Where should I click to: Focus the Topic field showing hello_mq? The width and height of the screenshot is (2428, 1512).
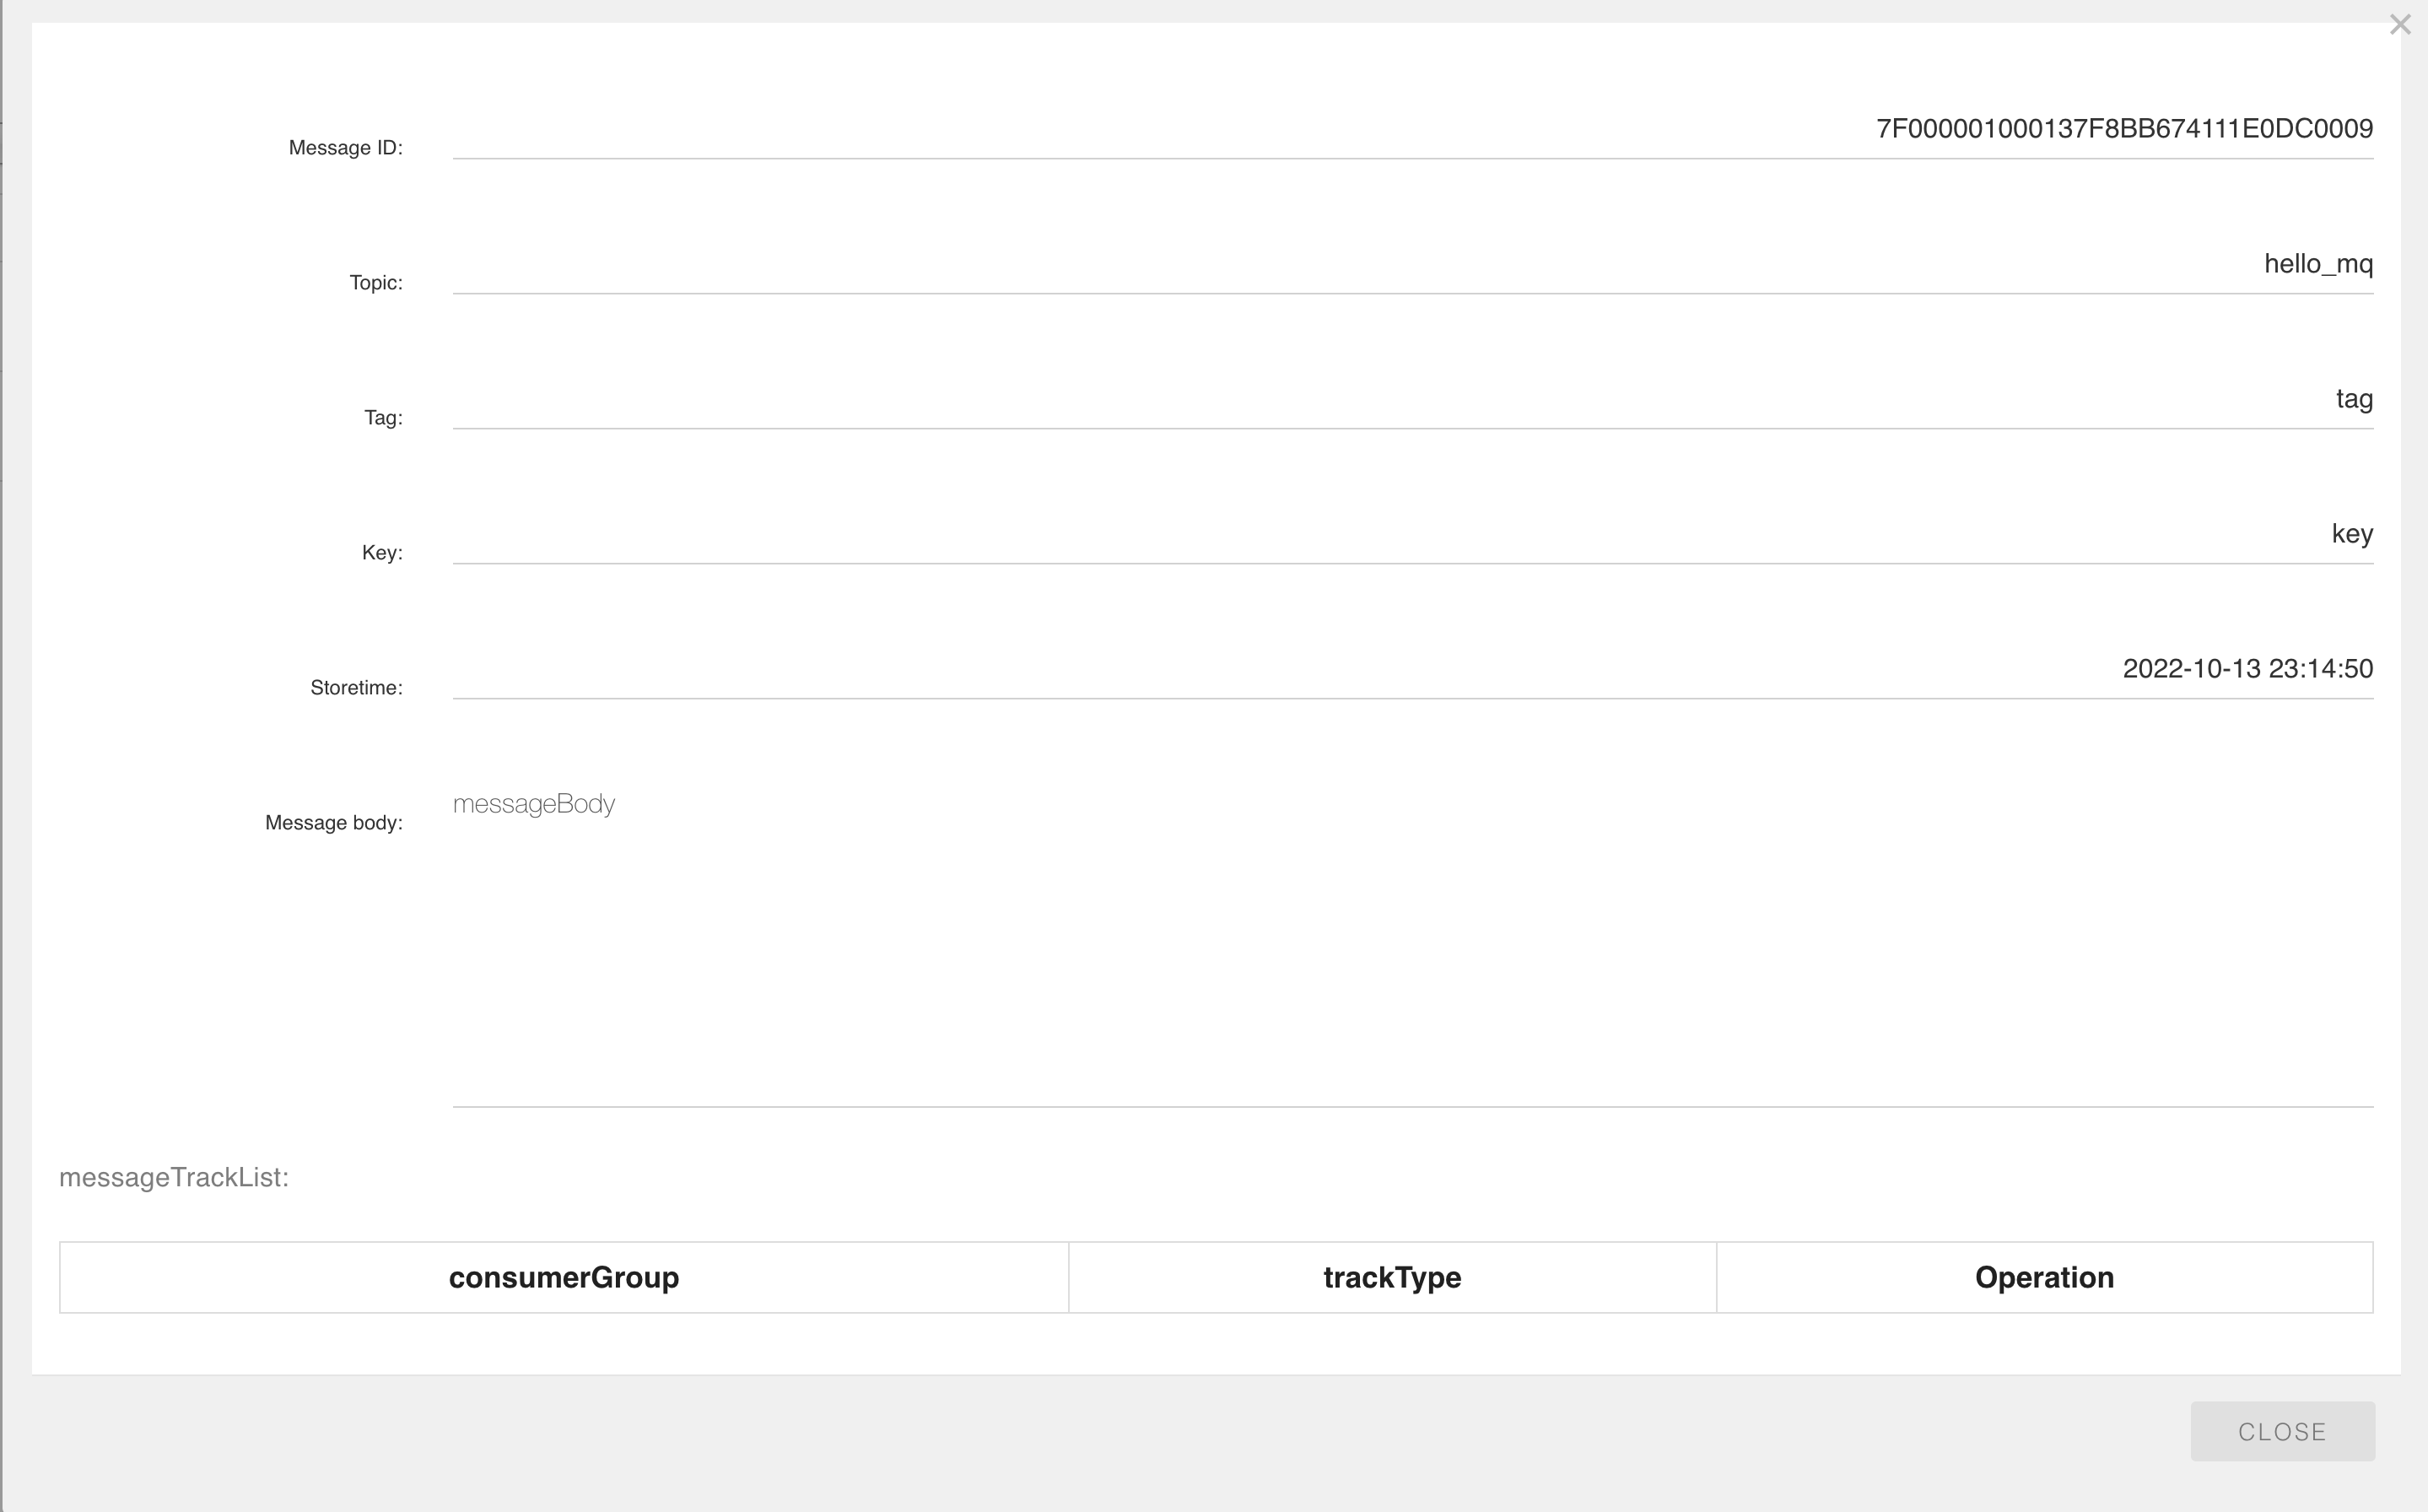coord(1411,264)
